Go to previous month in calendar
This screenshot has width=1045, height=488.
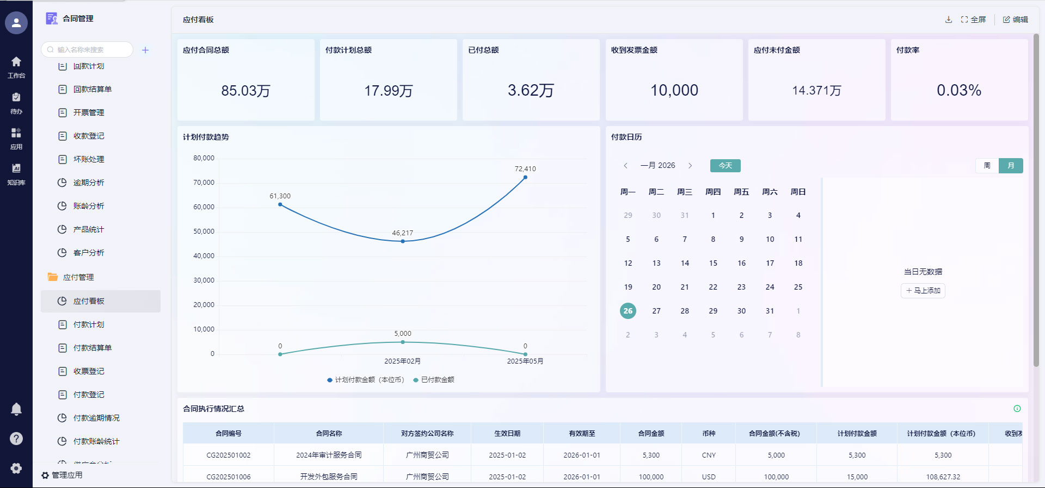(x=626, y=166)
